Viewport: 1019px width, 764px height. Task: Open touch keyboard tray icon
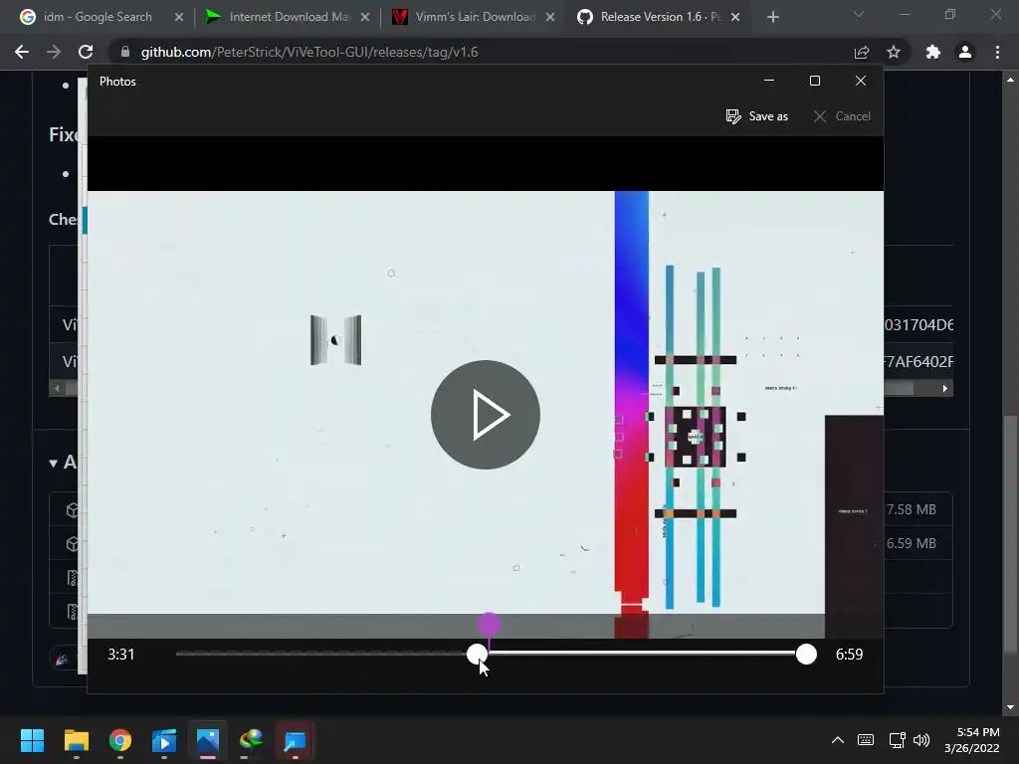pyautogui.click(x=866, y=740)
